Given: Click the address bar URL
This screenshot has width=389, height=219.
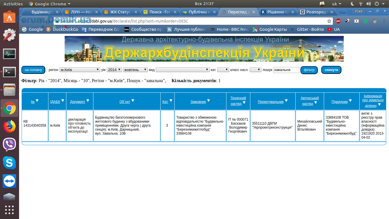Looking at the screenshot, I should [133, 21].
